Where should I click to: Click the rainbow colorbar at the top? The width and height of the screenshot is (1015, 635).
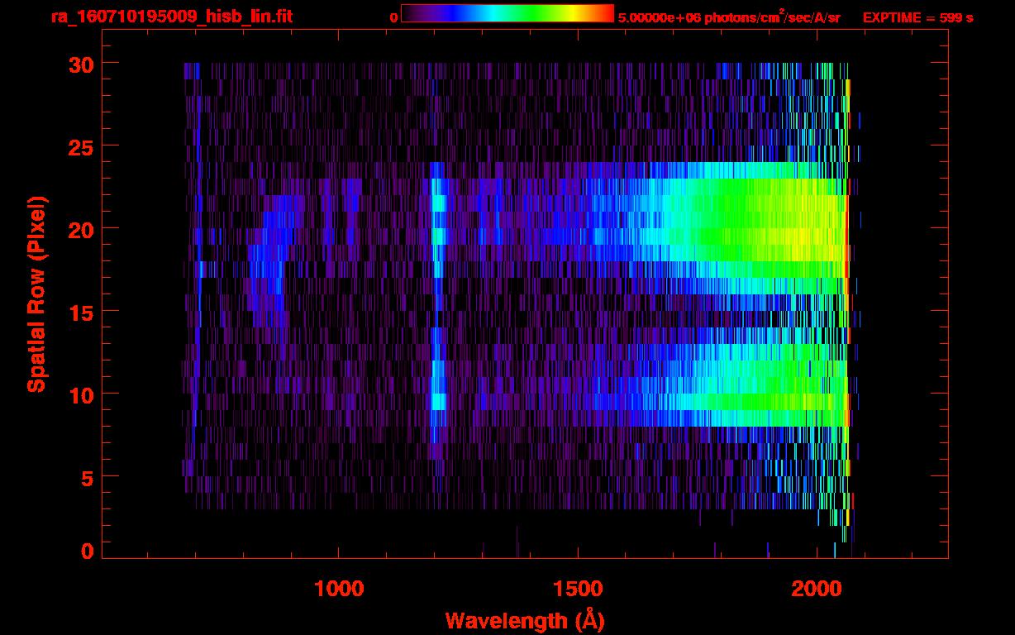507,13
